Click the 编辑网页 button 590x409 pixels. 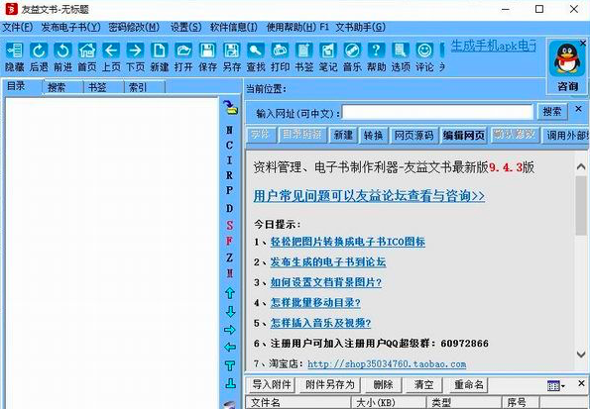(464, 135)
